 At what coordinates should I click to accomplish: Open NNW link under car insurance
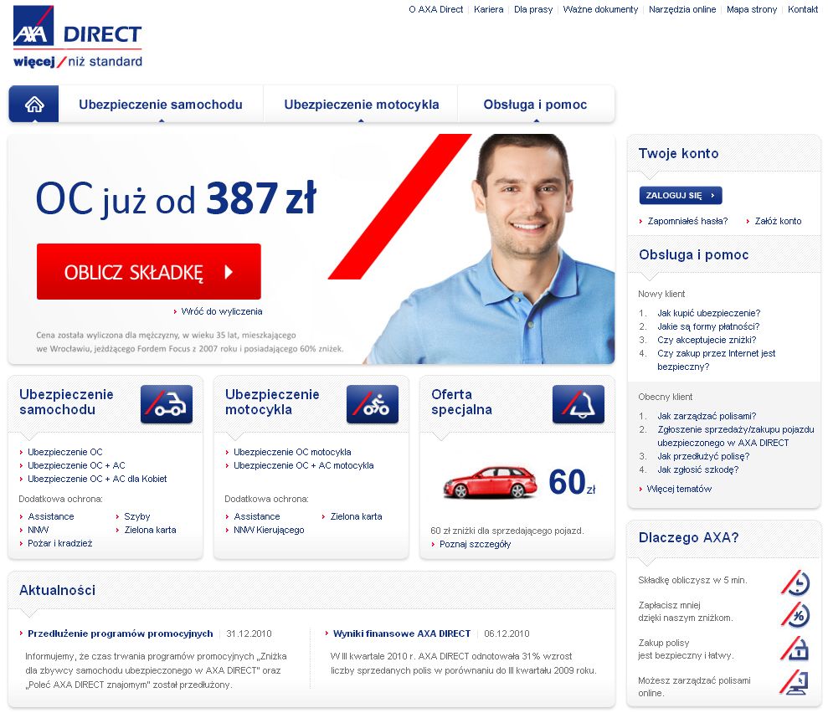(x=38, y=530)
